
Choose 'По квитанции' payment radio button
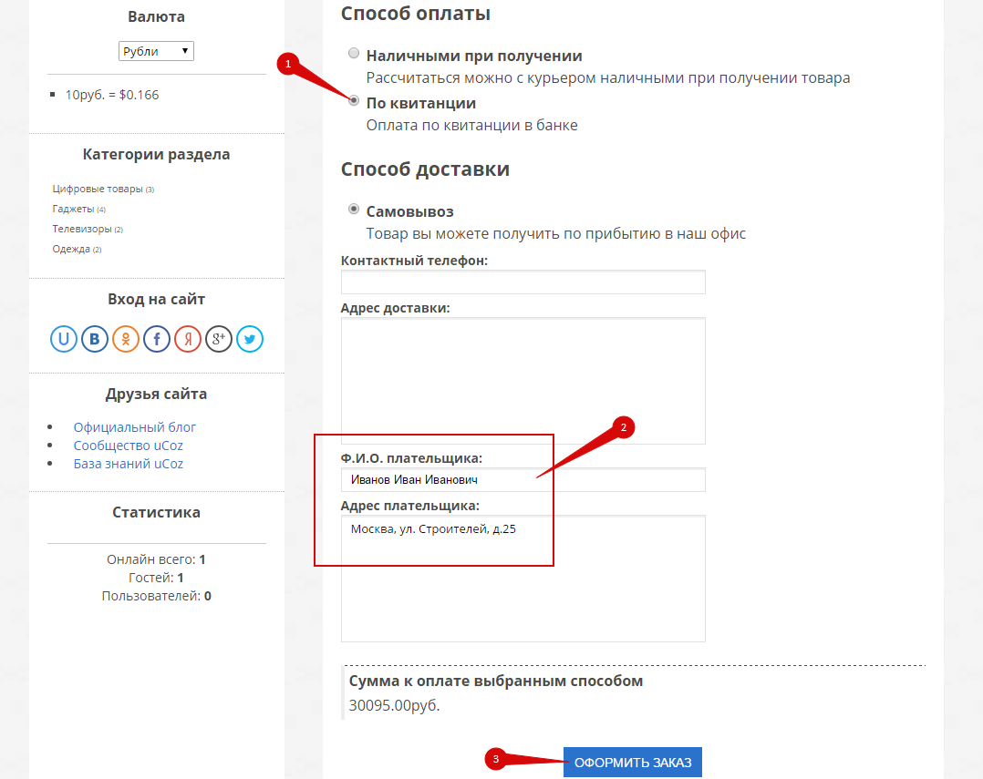[x=354, y=101]
